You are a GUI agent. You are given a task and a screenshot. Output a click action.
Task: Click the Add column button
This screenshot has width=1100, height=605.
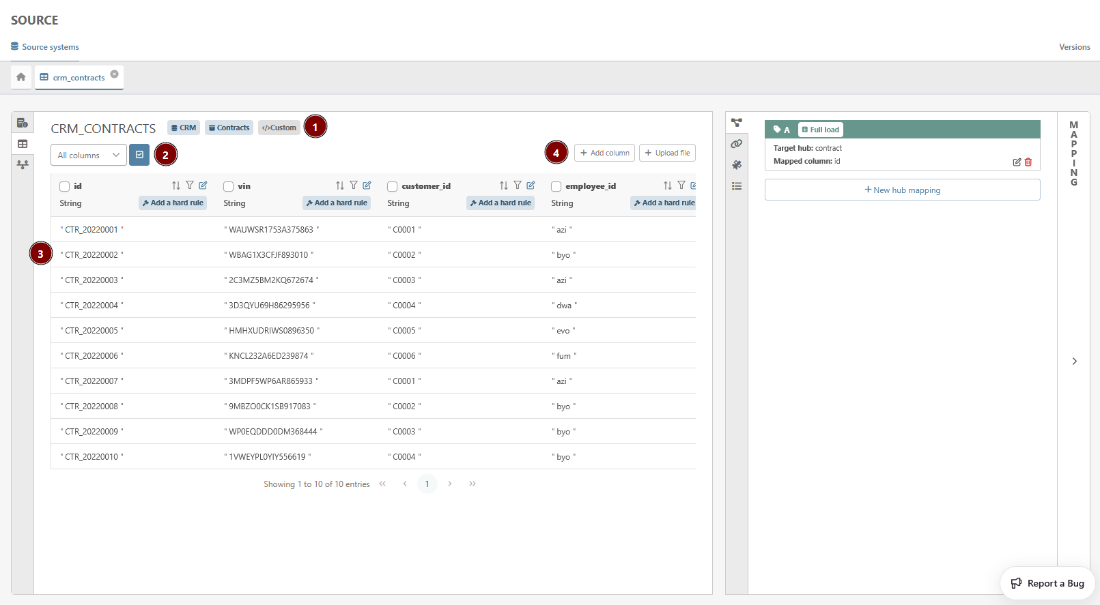click(x=604, y=153)
